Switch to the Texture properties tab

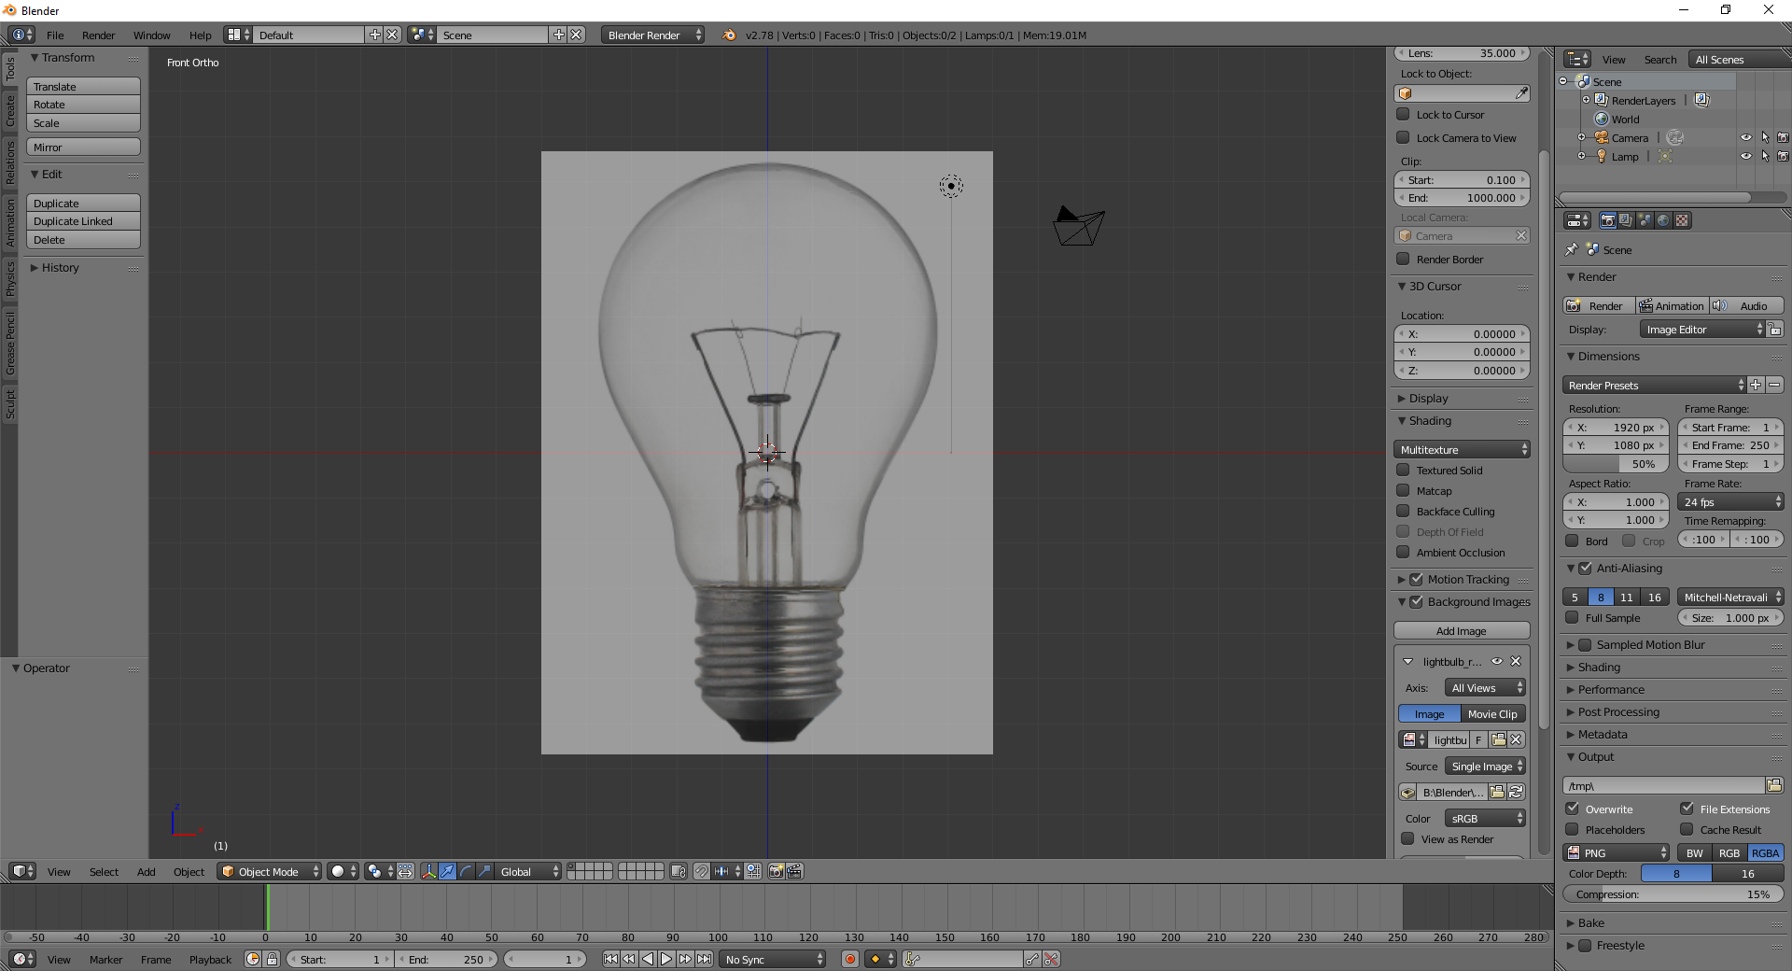coord(1680,222)
